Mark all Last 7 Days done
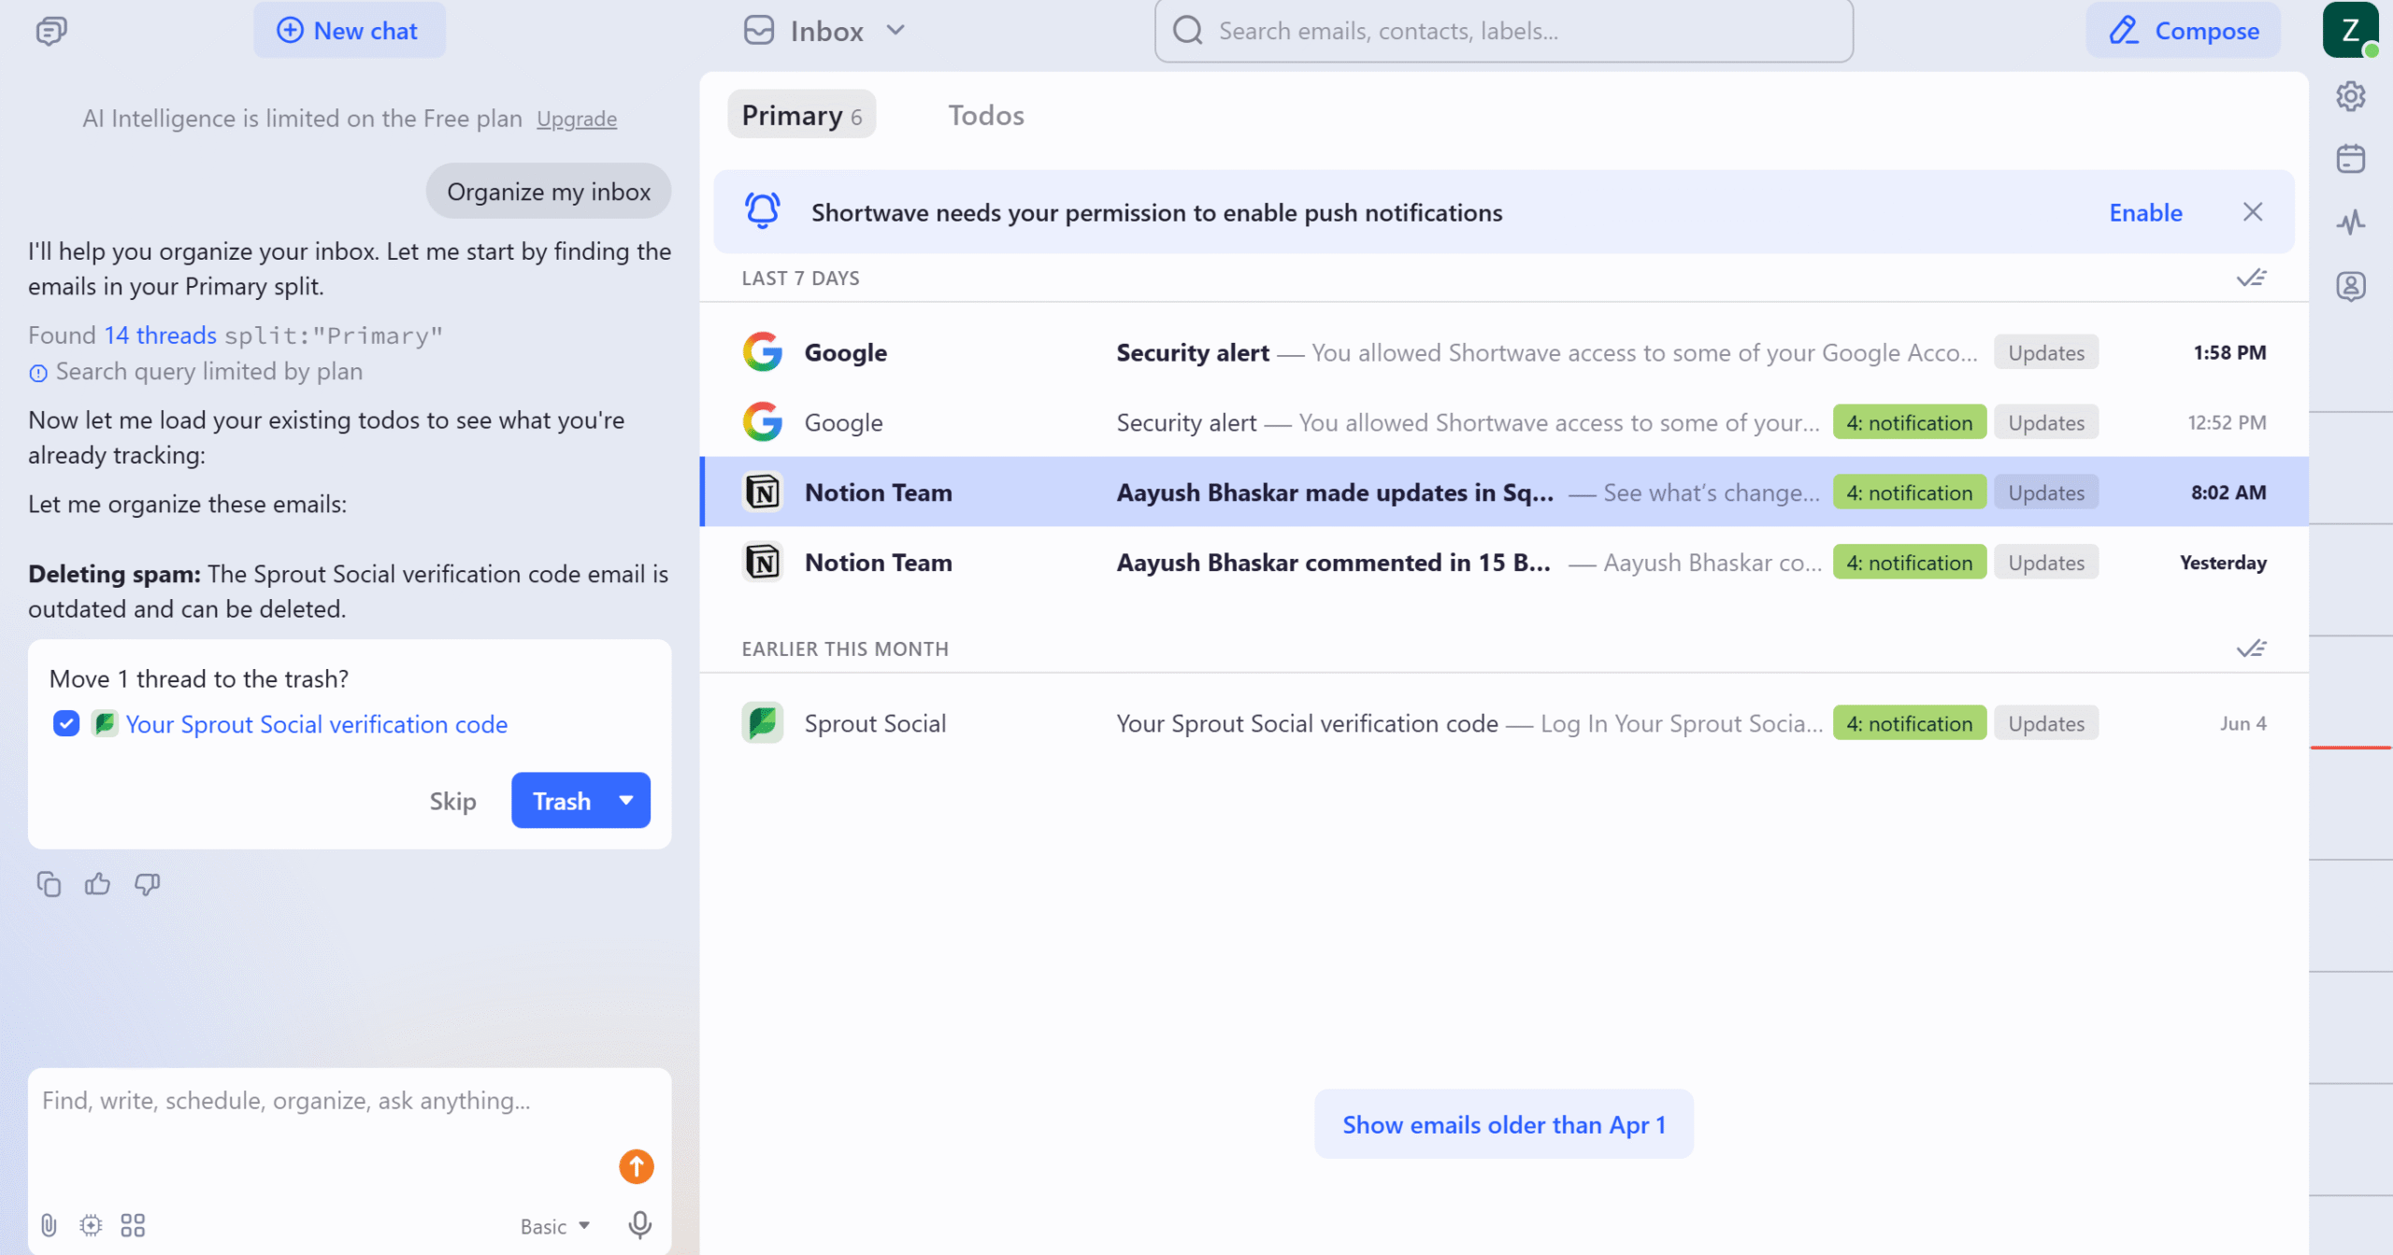2393x1255 pixels. [2251, 278]
